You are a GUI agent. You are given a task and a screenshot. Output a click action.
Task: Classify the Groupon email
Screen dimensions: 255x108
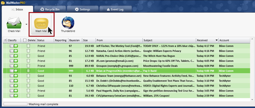(x=14, y=66)
